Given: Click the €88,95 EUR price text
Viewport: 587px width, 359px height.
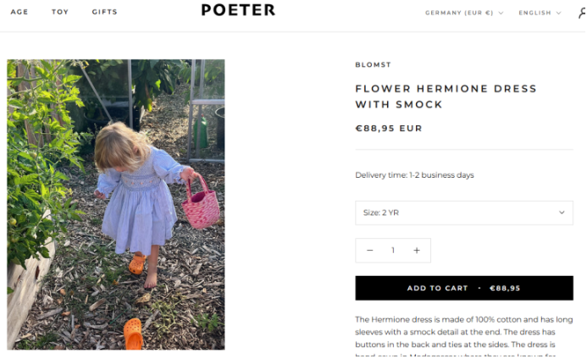Looking at the screenshot, I should (x=388, y=129).
